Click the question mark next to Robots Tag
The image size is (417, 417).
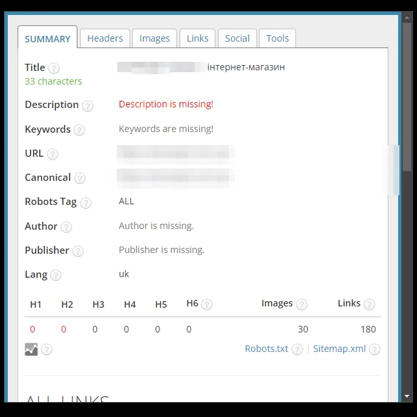click(x=86, y=203)
